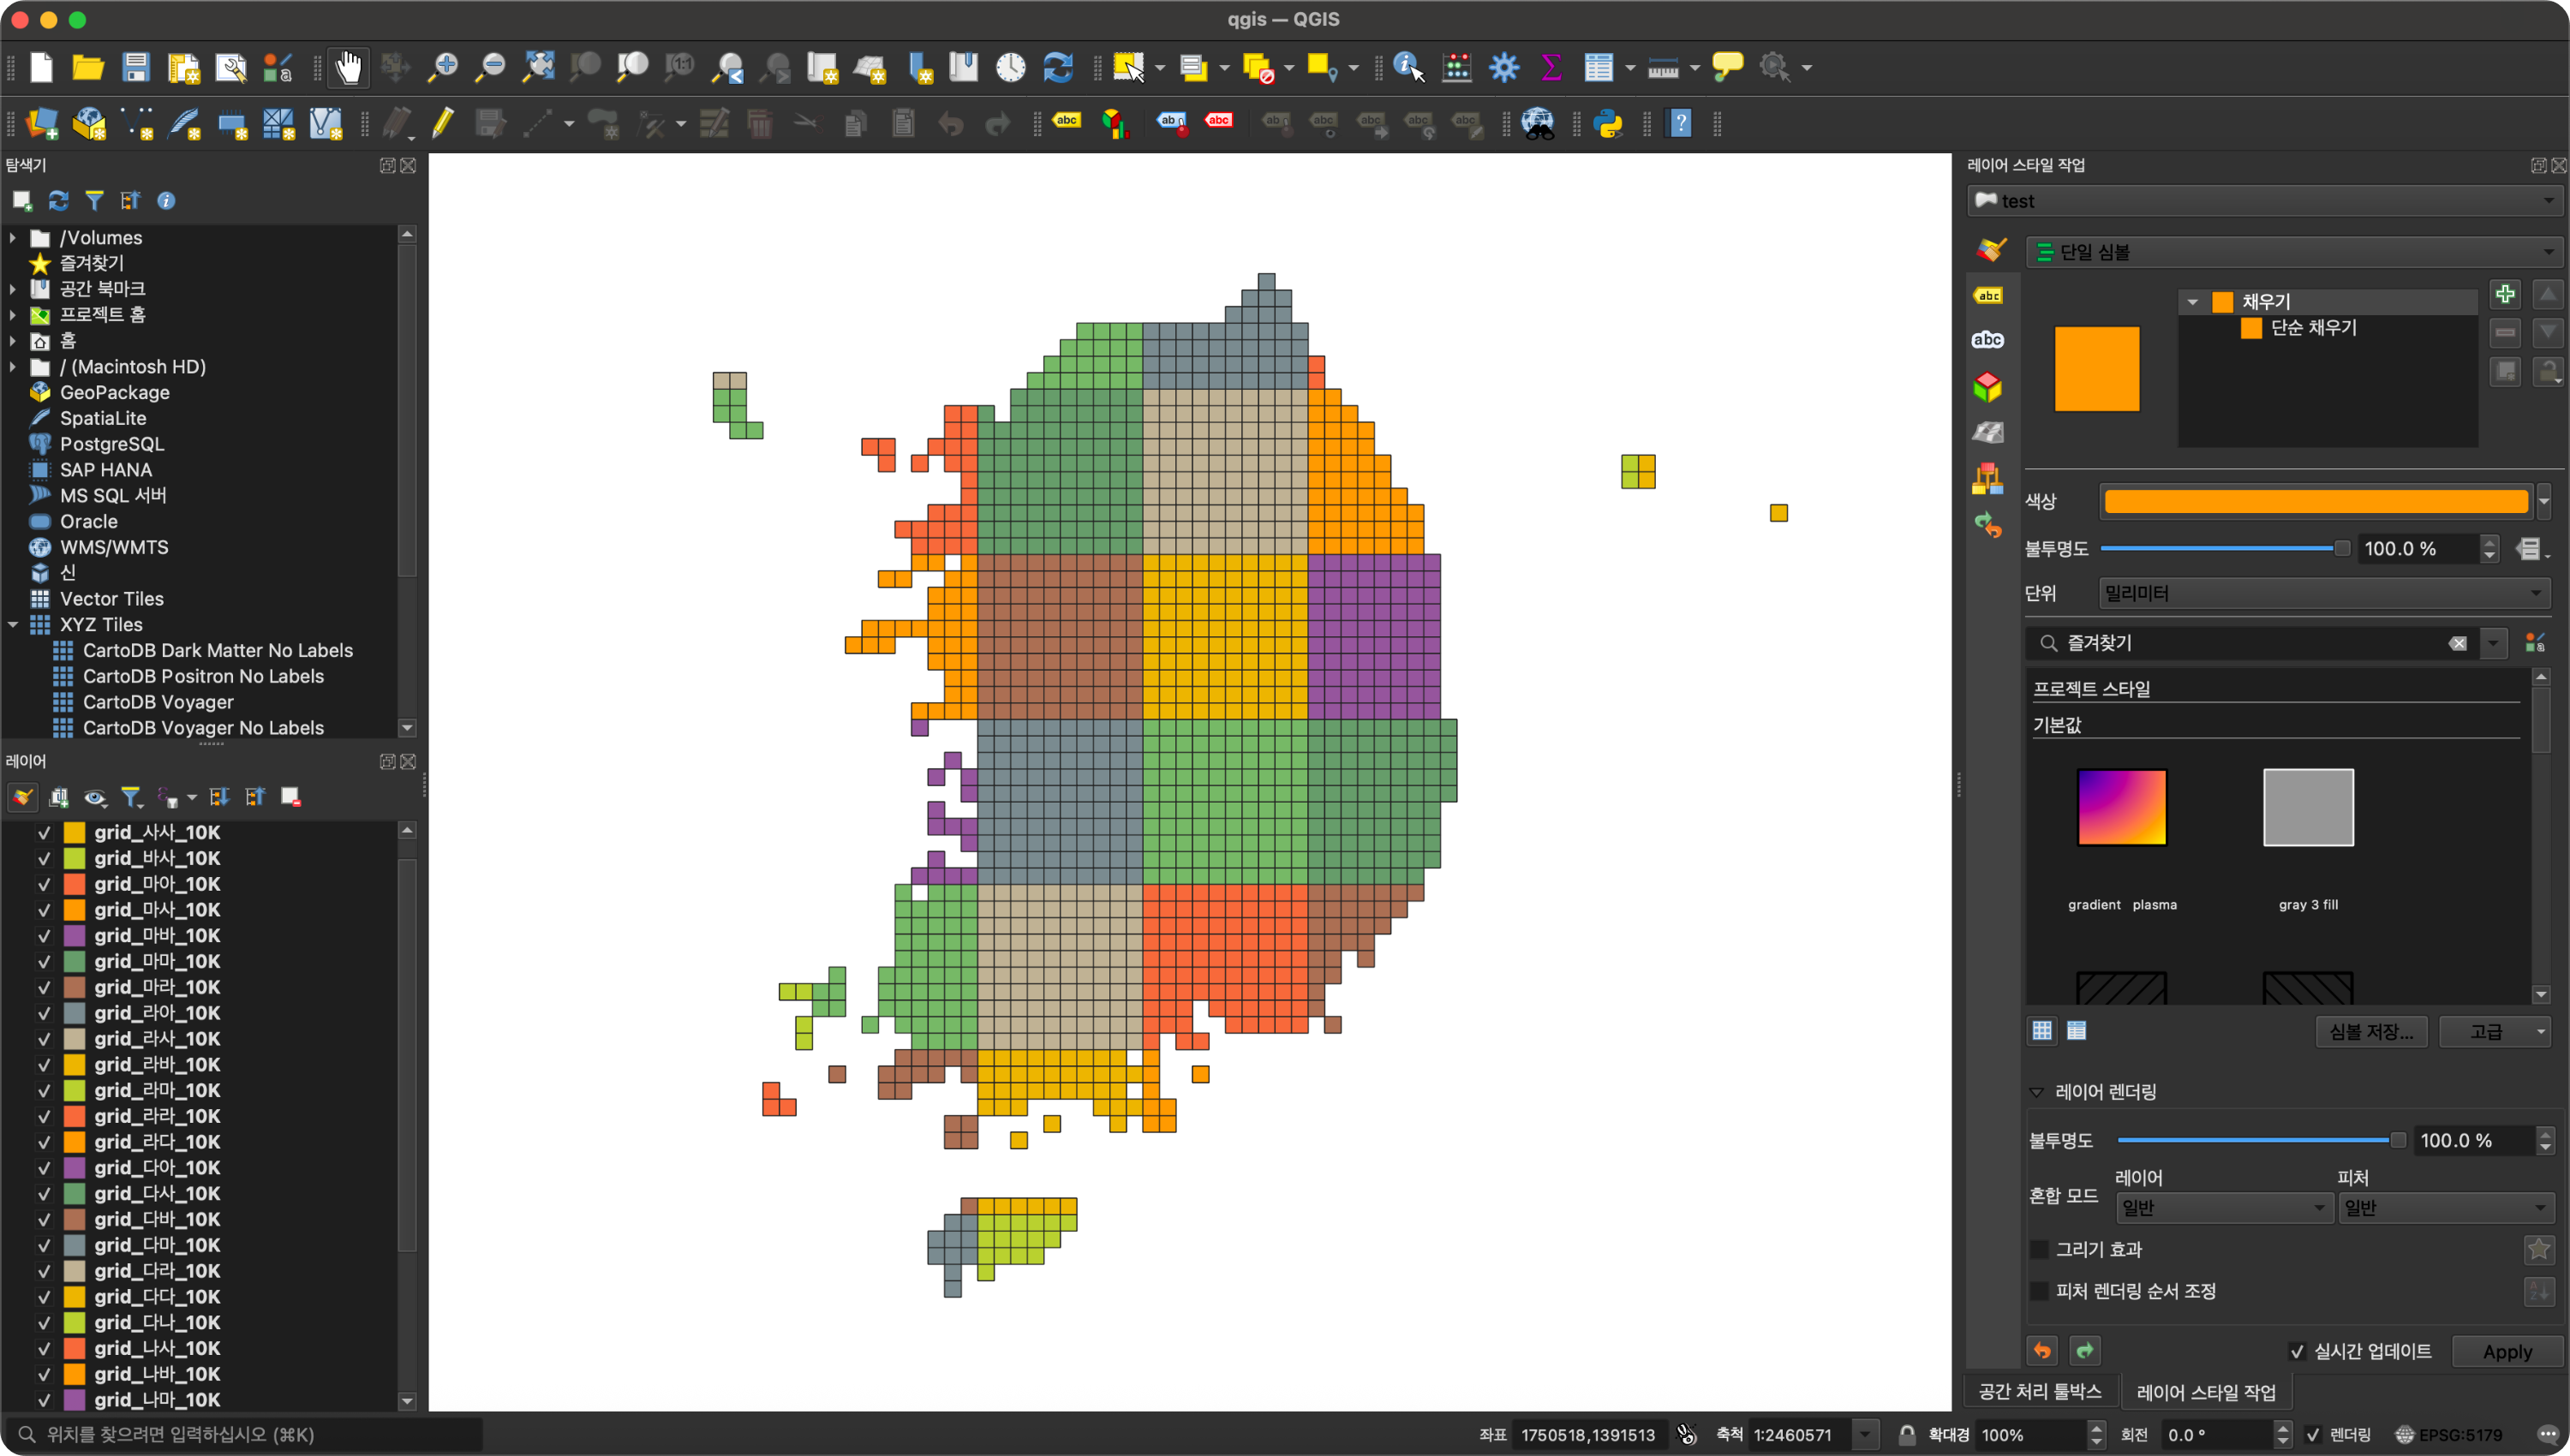The width and height of the screenshot is (2570, 1456).
Task: Open the Python console icon
Action: [1609, 124]
